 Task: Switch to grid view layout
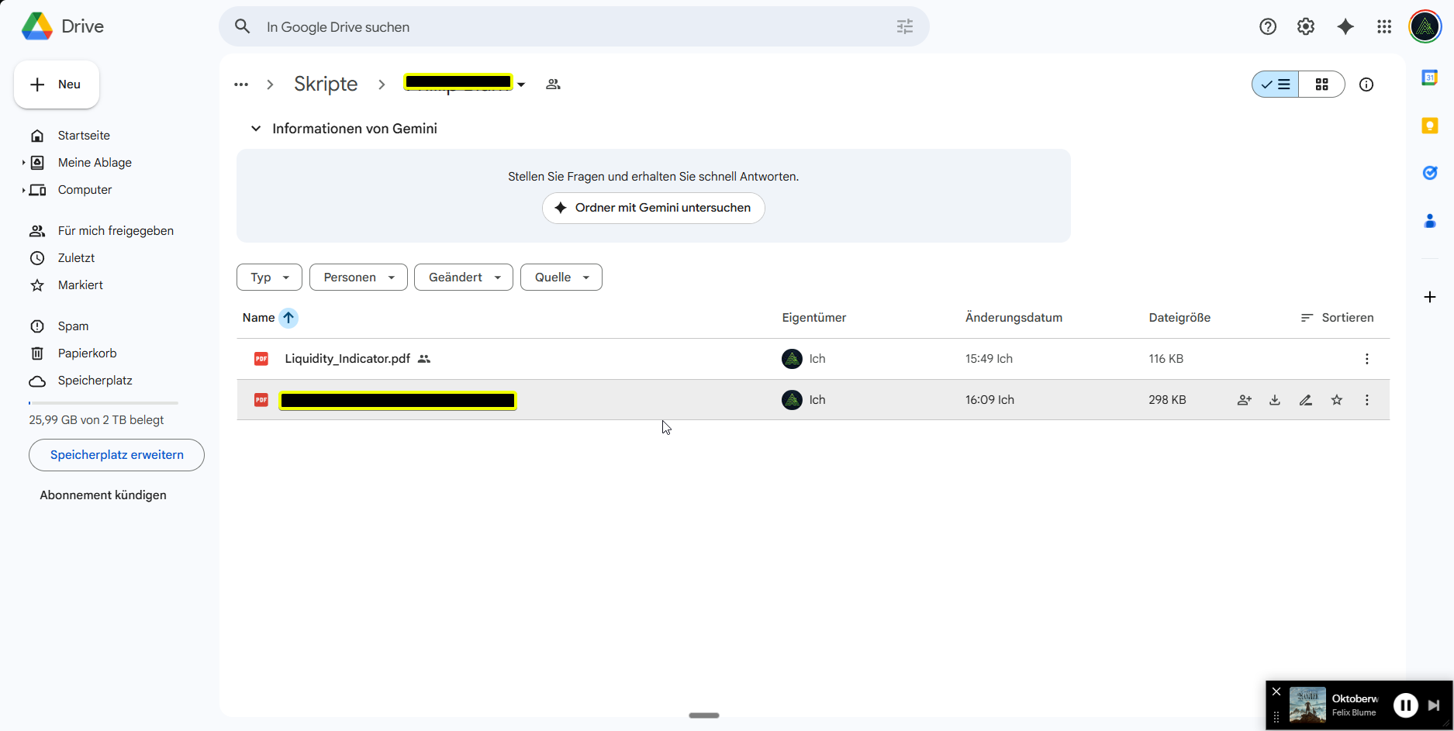pos(1323,84)
